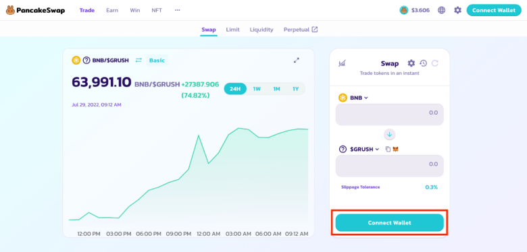Open the more options ellipsis menu

pos(178,10)
